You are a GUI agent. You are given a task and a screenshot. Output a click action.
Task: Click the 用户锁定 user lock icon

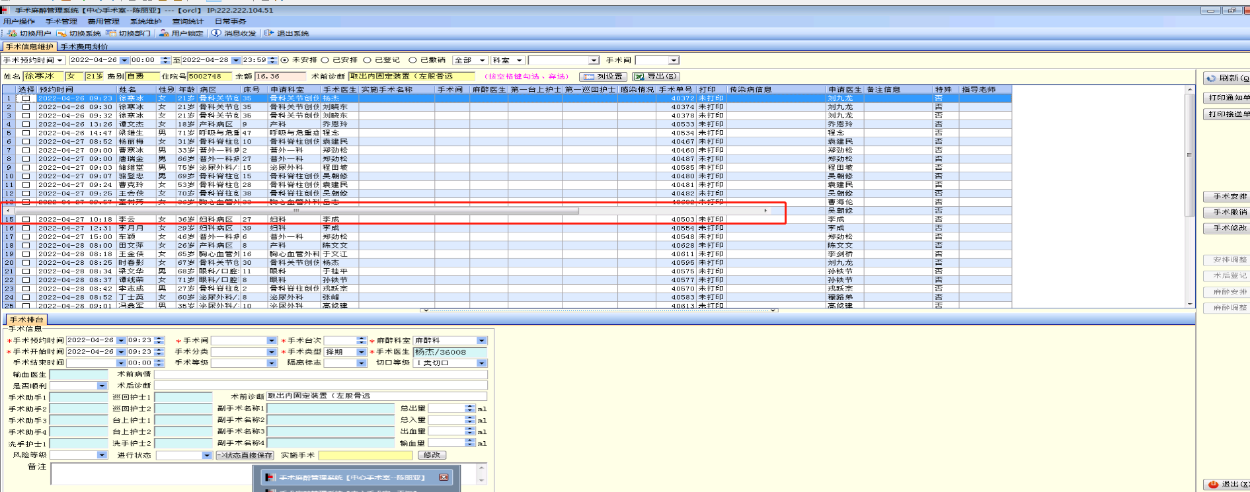(x=164, y=33)
